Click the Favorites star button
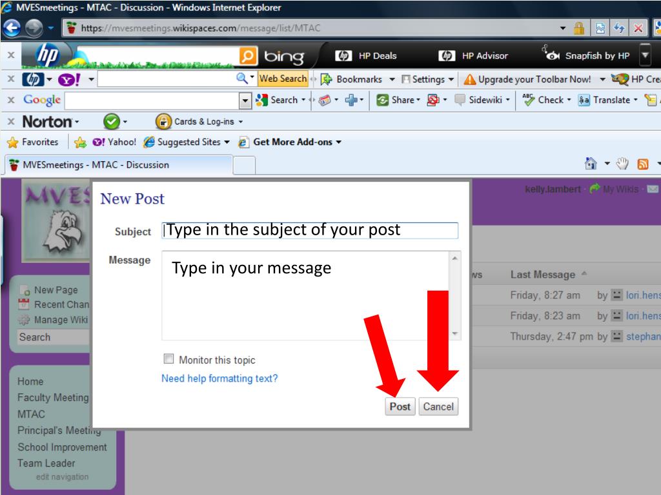This screenshot has height=495, width=661. (32, 142)
